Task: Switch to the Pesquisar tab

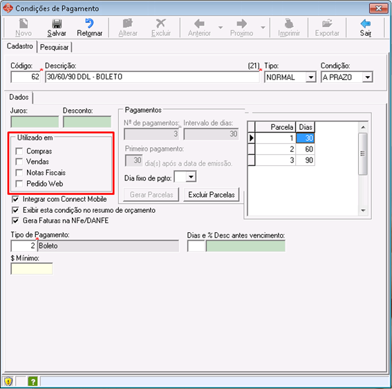Action: pos(54,47)
